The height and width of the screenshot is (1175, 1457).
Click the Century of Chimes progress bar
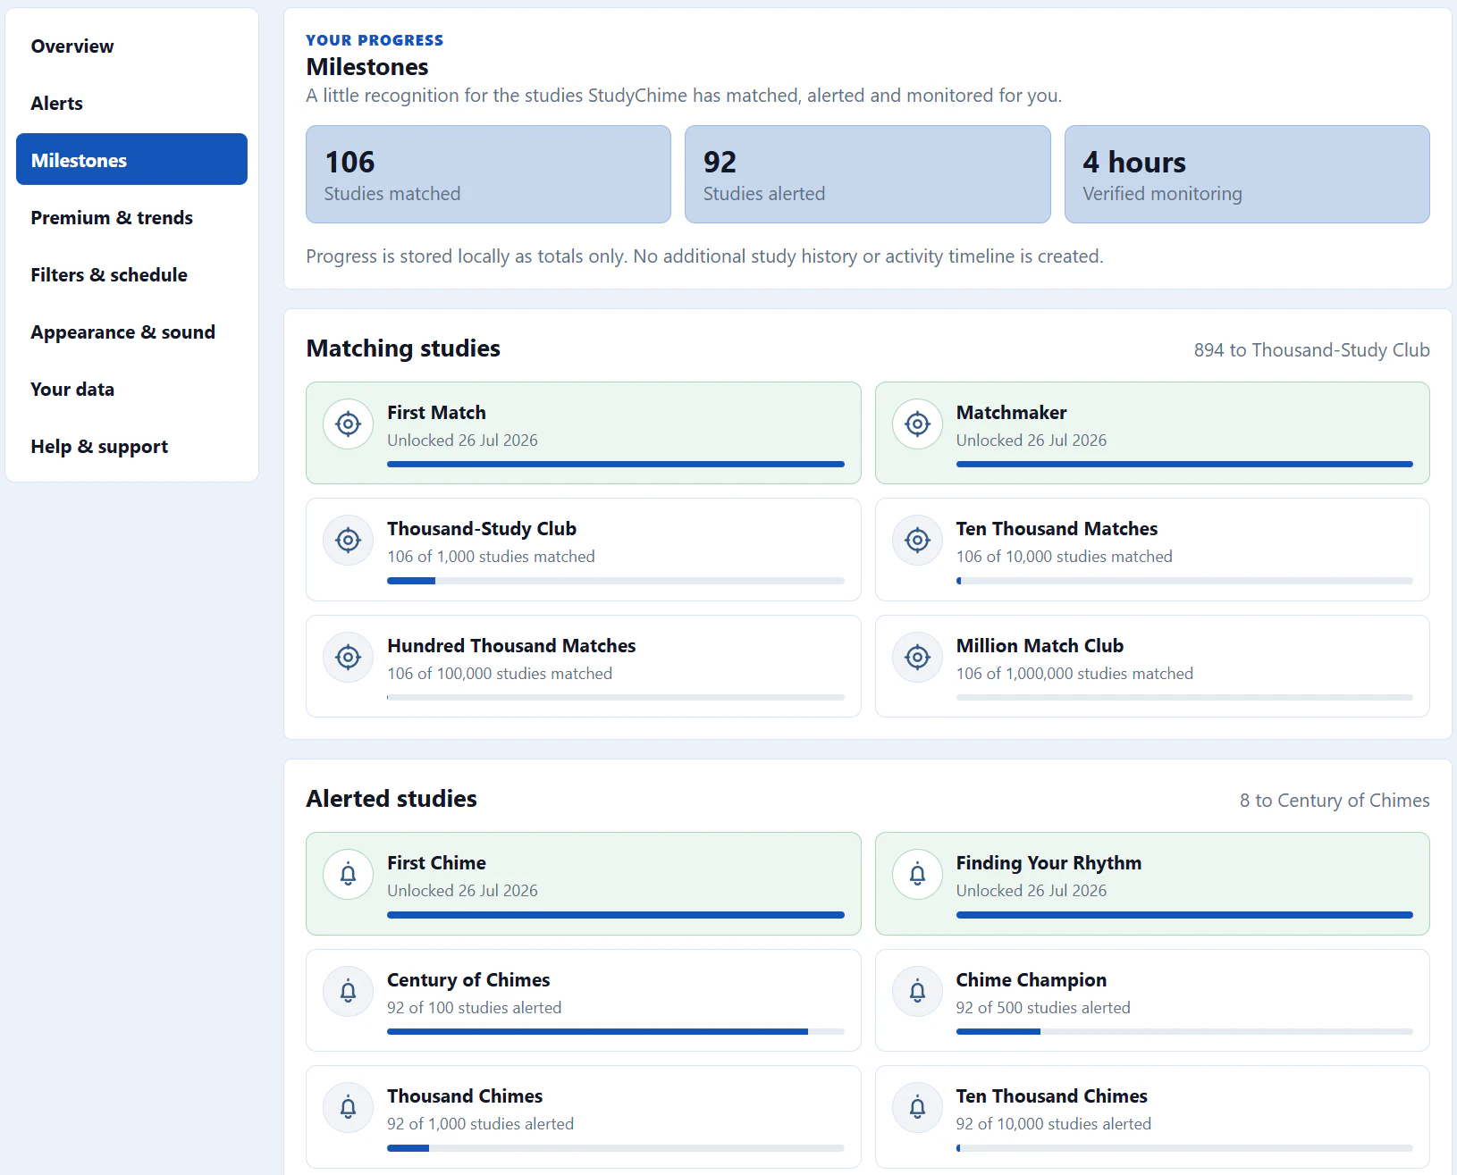click(616, 1031)
